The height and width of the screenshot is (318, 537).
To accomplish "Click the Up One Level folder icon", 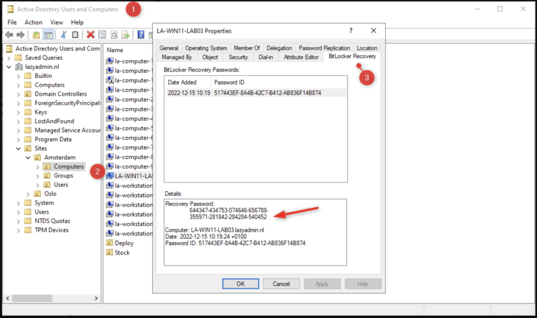I will tap(36, 34).
